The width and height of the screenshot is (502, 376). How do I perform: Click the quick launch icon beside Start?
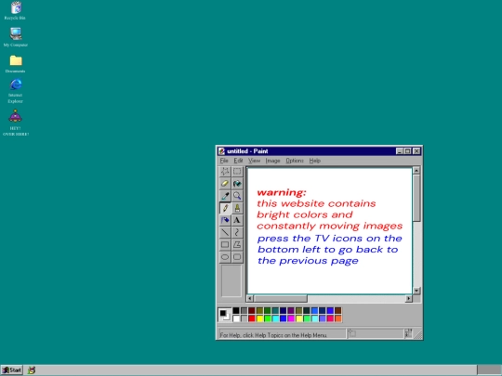coord(32,370)
